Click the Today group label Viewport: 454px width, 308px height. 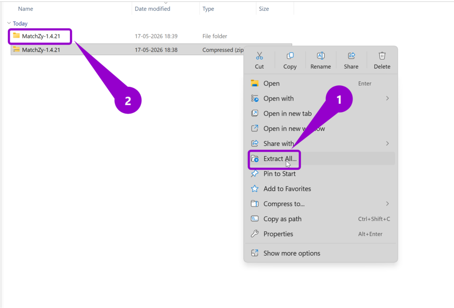pyautogui.click(x=20, y=23)
